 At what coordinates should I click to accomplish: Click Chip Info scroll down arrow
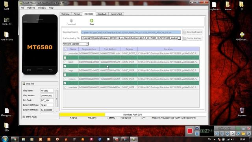[x=57, y=112]
